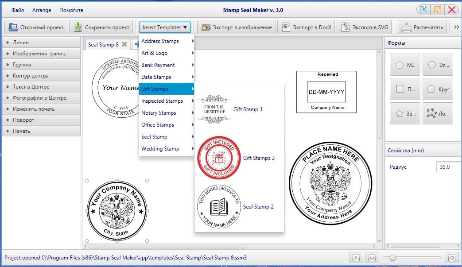Select the Licensed Architect seal on canvas
The width and height of the screenshot is (462, 267).
coord(115,88)
